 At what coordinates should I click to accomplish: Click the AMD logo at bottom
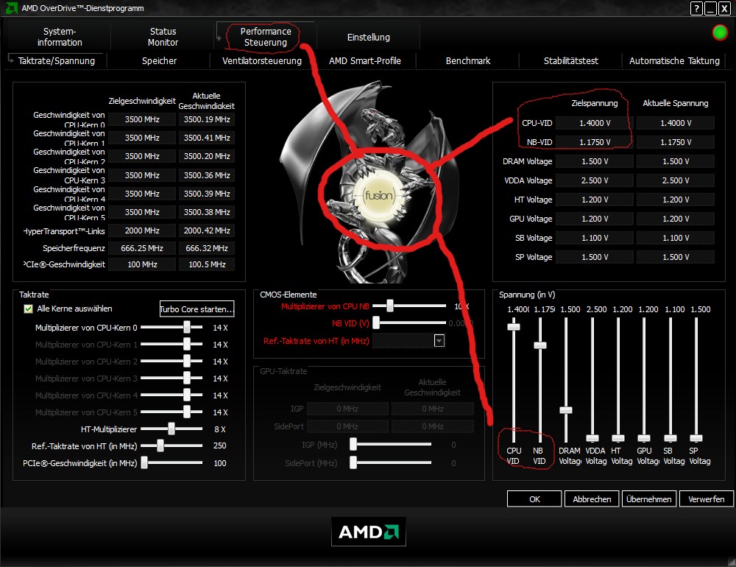point(369,532)
